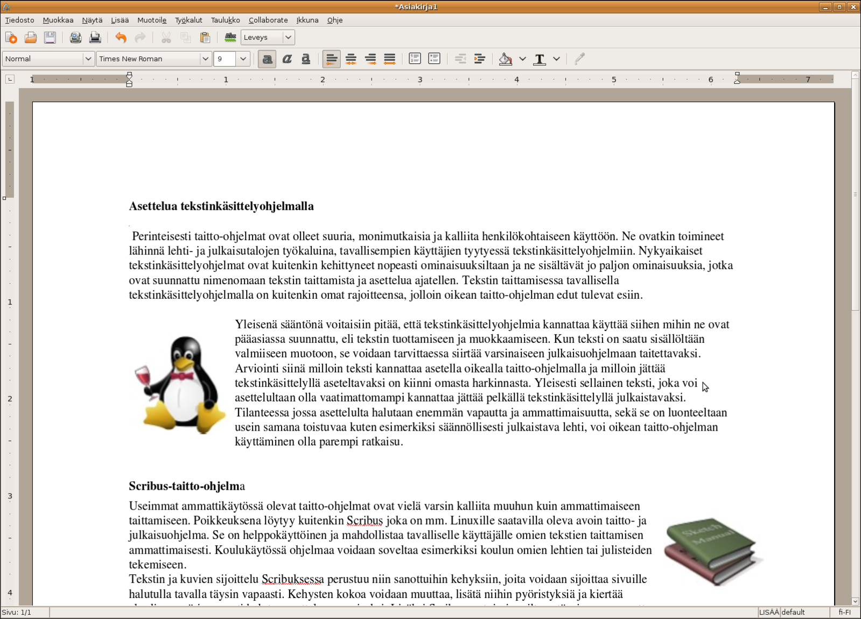Insert a numbered list

[415, 59]
